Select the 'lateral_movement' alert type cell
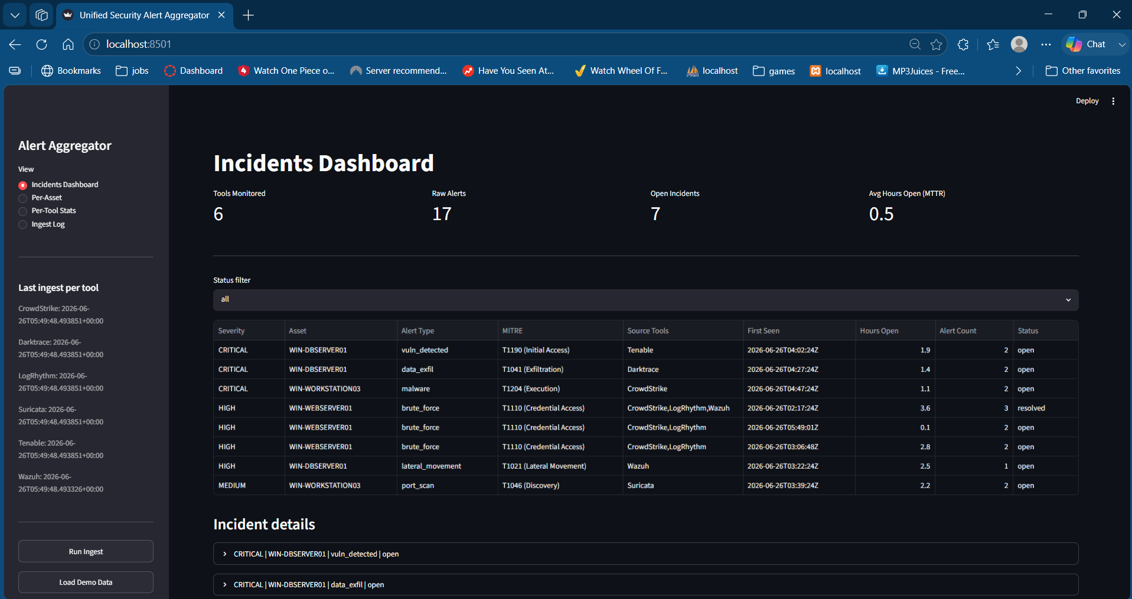The height and width of the screenshot is (599, 1132). (x=447, y=466)
